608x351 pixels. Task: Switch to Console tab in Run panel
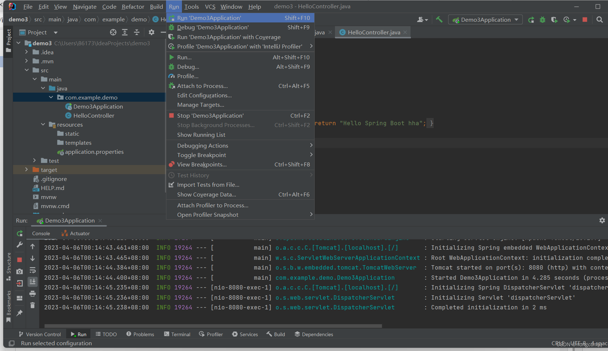[41, 233]
